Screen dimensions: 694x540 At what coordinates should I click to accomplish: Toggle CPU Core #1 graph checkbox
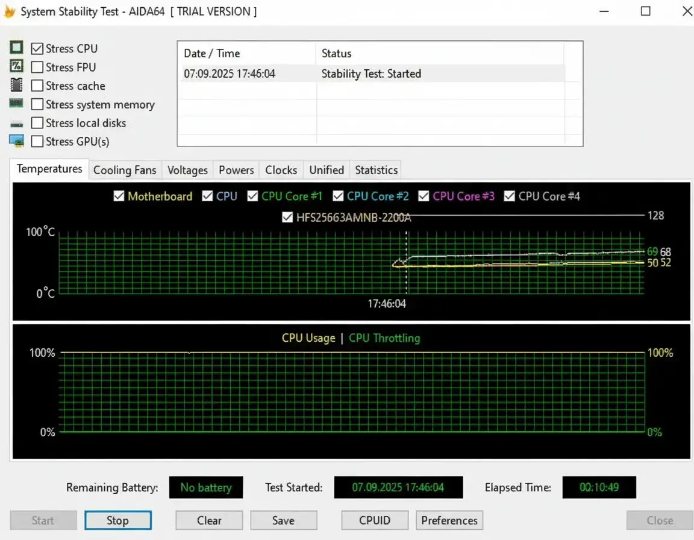tap(252, 196)
